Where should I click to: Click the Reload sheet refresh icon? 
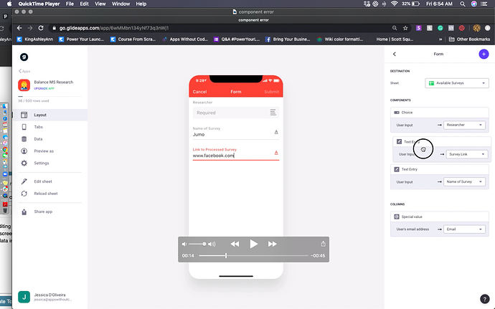click(x=24, y=194)
